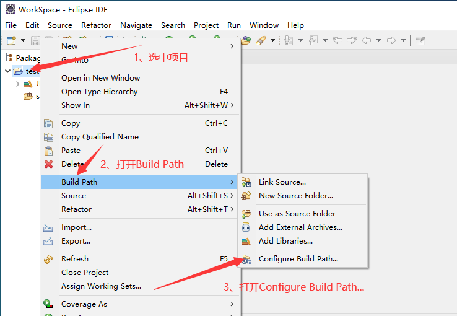Collapse the test project tree node

click(x=8, y=71)
